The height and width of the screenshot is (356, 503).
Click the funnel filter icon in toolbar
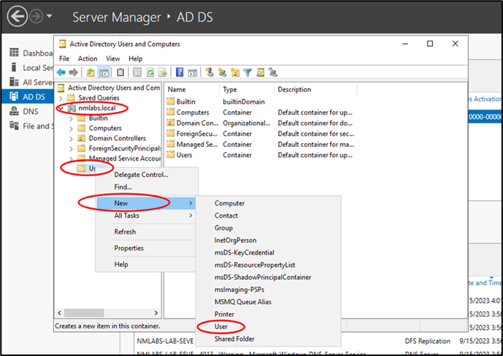pos(247,72)
